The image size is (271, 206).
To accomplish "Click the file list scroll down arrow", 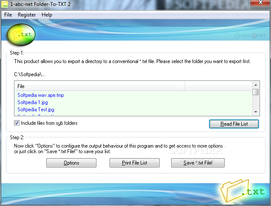I will pos(256,112).
